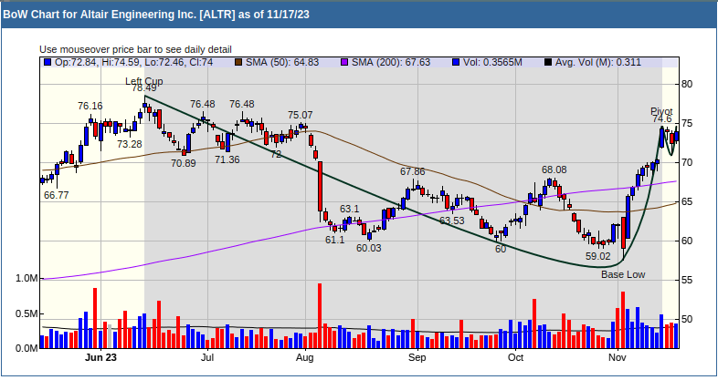
Task: Click the 'SMA (50): 64.83' legend text
Action: click(x=282, y=63)
